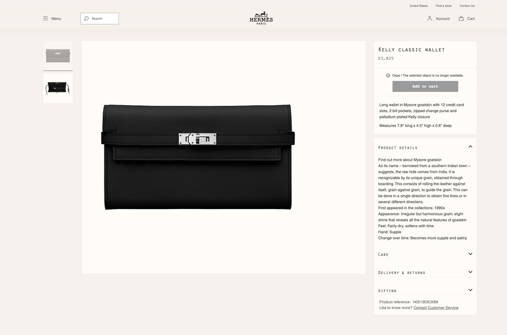Open the hamburger Menu icon
Image resolution: width=507 pixels, height=335 pixels.
(x=45, y=18)
